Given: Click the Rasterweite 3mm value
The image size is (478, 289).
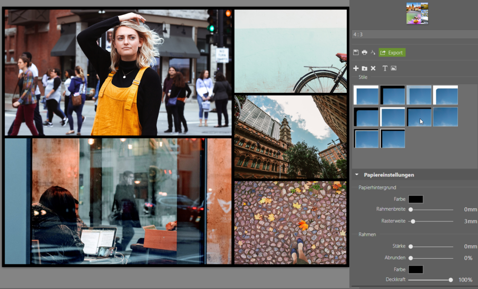Looking at the screenshot, I should point(471,221).
